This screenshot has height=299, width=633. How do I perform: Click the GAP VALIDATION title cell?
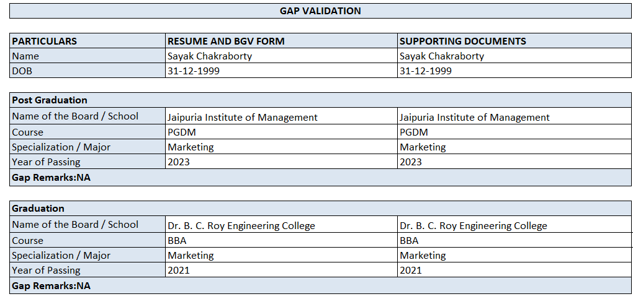click(x=320, y=11)
